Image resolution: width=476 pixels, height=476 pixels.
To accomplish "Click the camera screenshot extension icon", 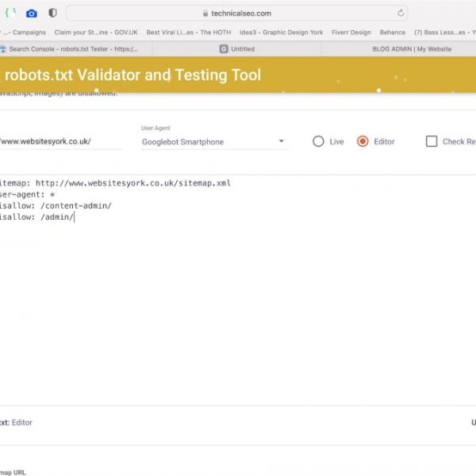I will tap(32, 13).
